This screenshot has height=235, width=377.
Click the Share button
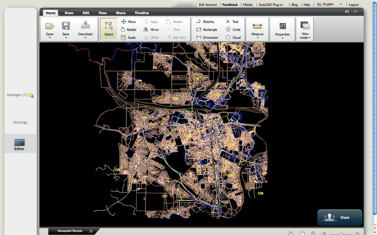(340, 217)
